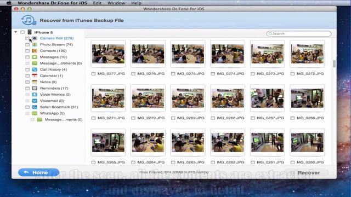Open the Edit menu
Viewport: 351px width, 197px height.
[97, 3]
